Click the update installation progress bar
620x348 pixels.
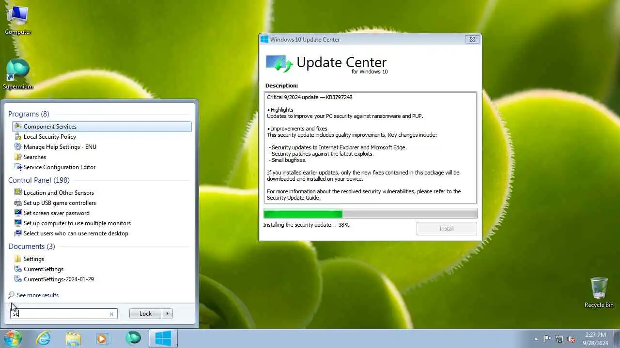pos(371,214)
